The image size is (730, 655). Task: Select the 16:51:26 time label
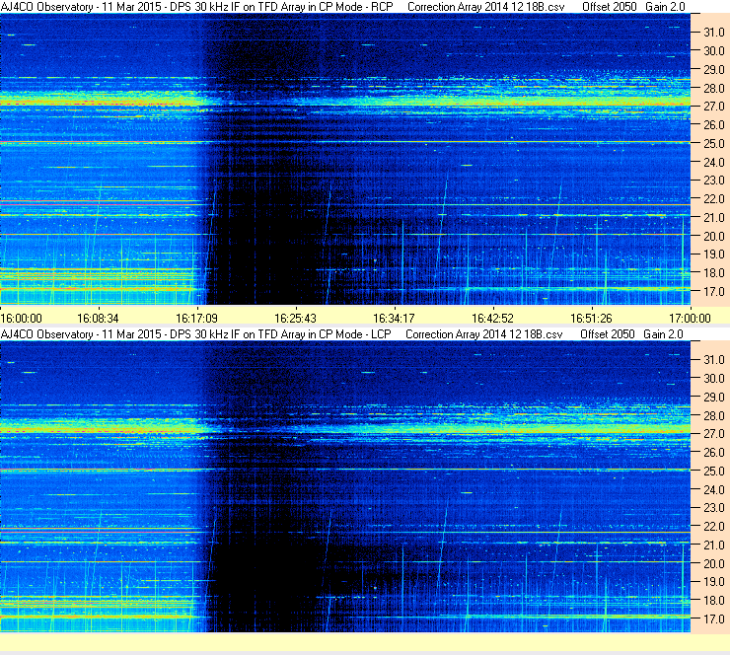click(x=591, y=319)
